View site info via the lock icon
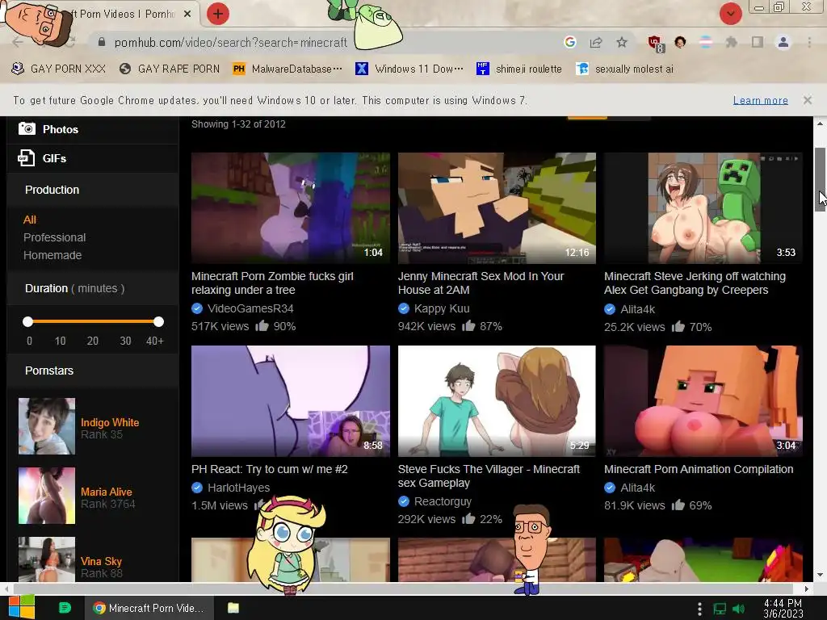This screenshot has height=620, width=827. click(x=102, y=42)
